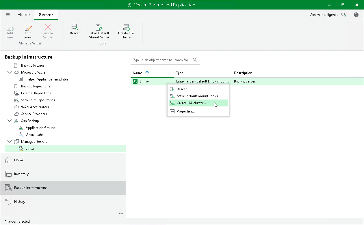Collapse the Managed Servers node

pyautogui.click(x=10, y=141)
